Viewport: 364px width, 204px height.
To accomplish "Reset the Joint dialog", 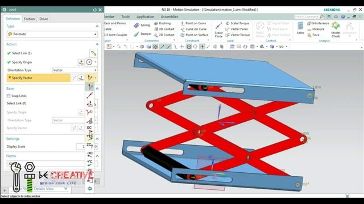I will [x=94, y=10].
